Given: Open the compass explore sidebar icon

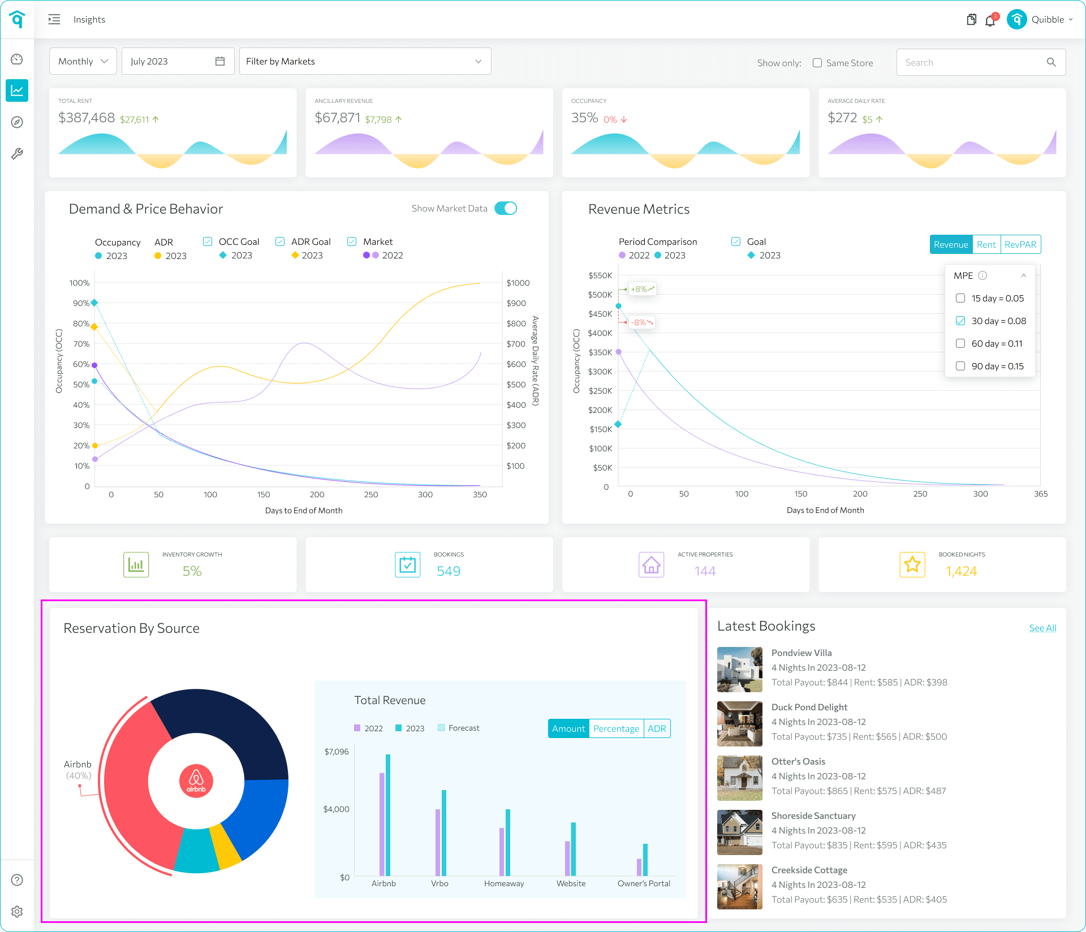Looking at the screenshot, I should [x=17, y=122].
